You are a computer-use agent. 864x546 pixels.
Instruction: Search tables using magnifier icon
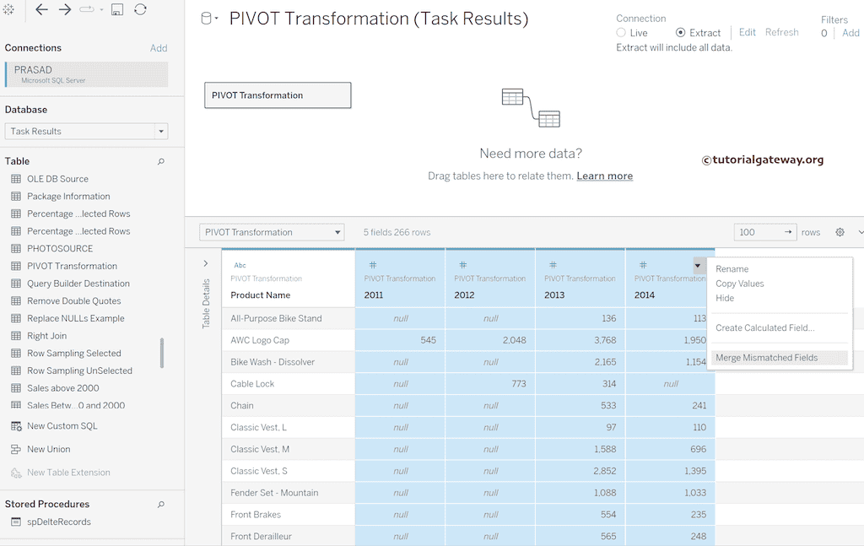(161, 161)
